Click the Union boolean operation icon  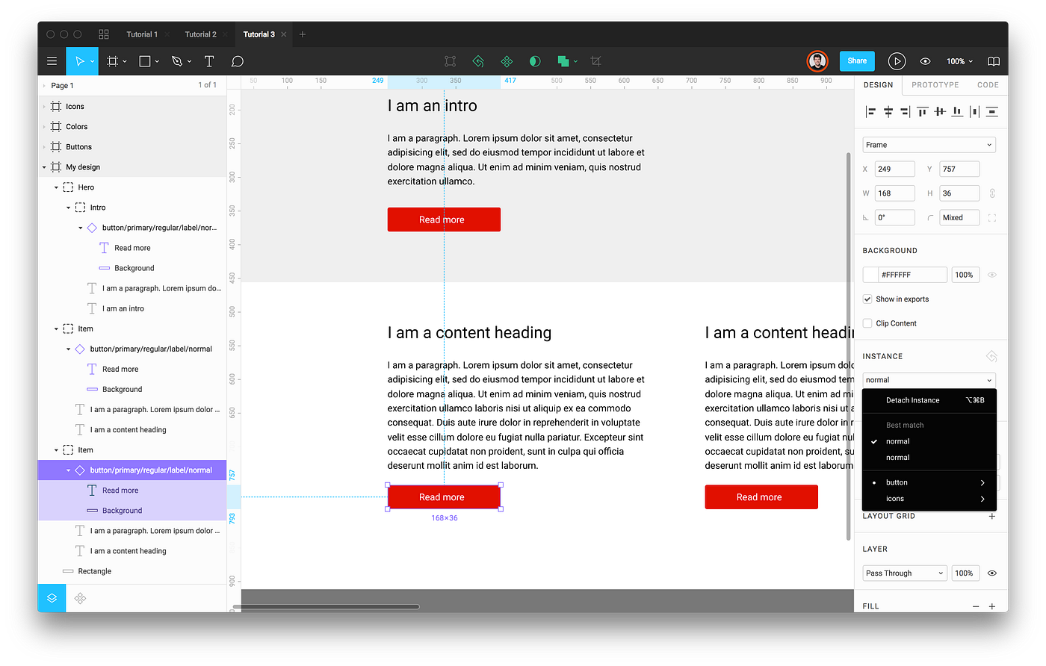(563, 61)
